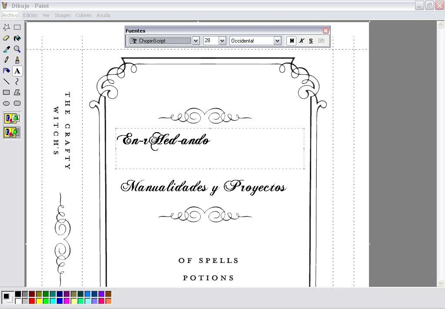Select the Text tool
Viewport: 445px width, 309px height.
point(17,71)
